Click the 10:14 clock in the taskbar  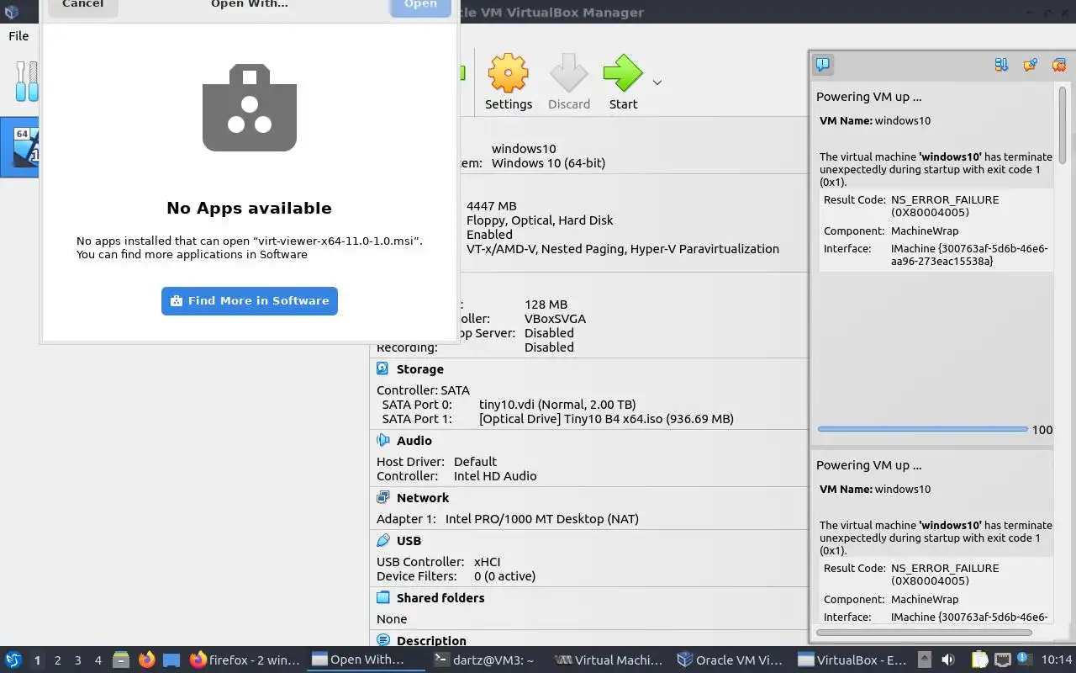[1057, 660]
